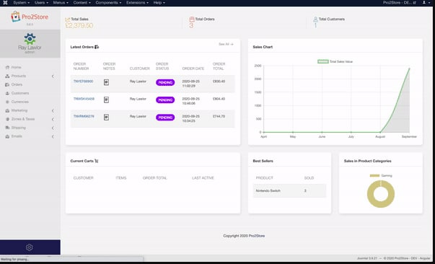Open order notes icon for first order

click(x=106, y=82)
